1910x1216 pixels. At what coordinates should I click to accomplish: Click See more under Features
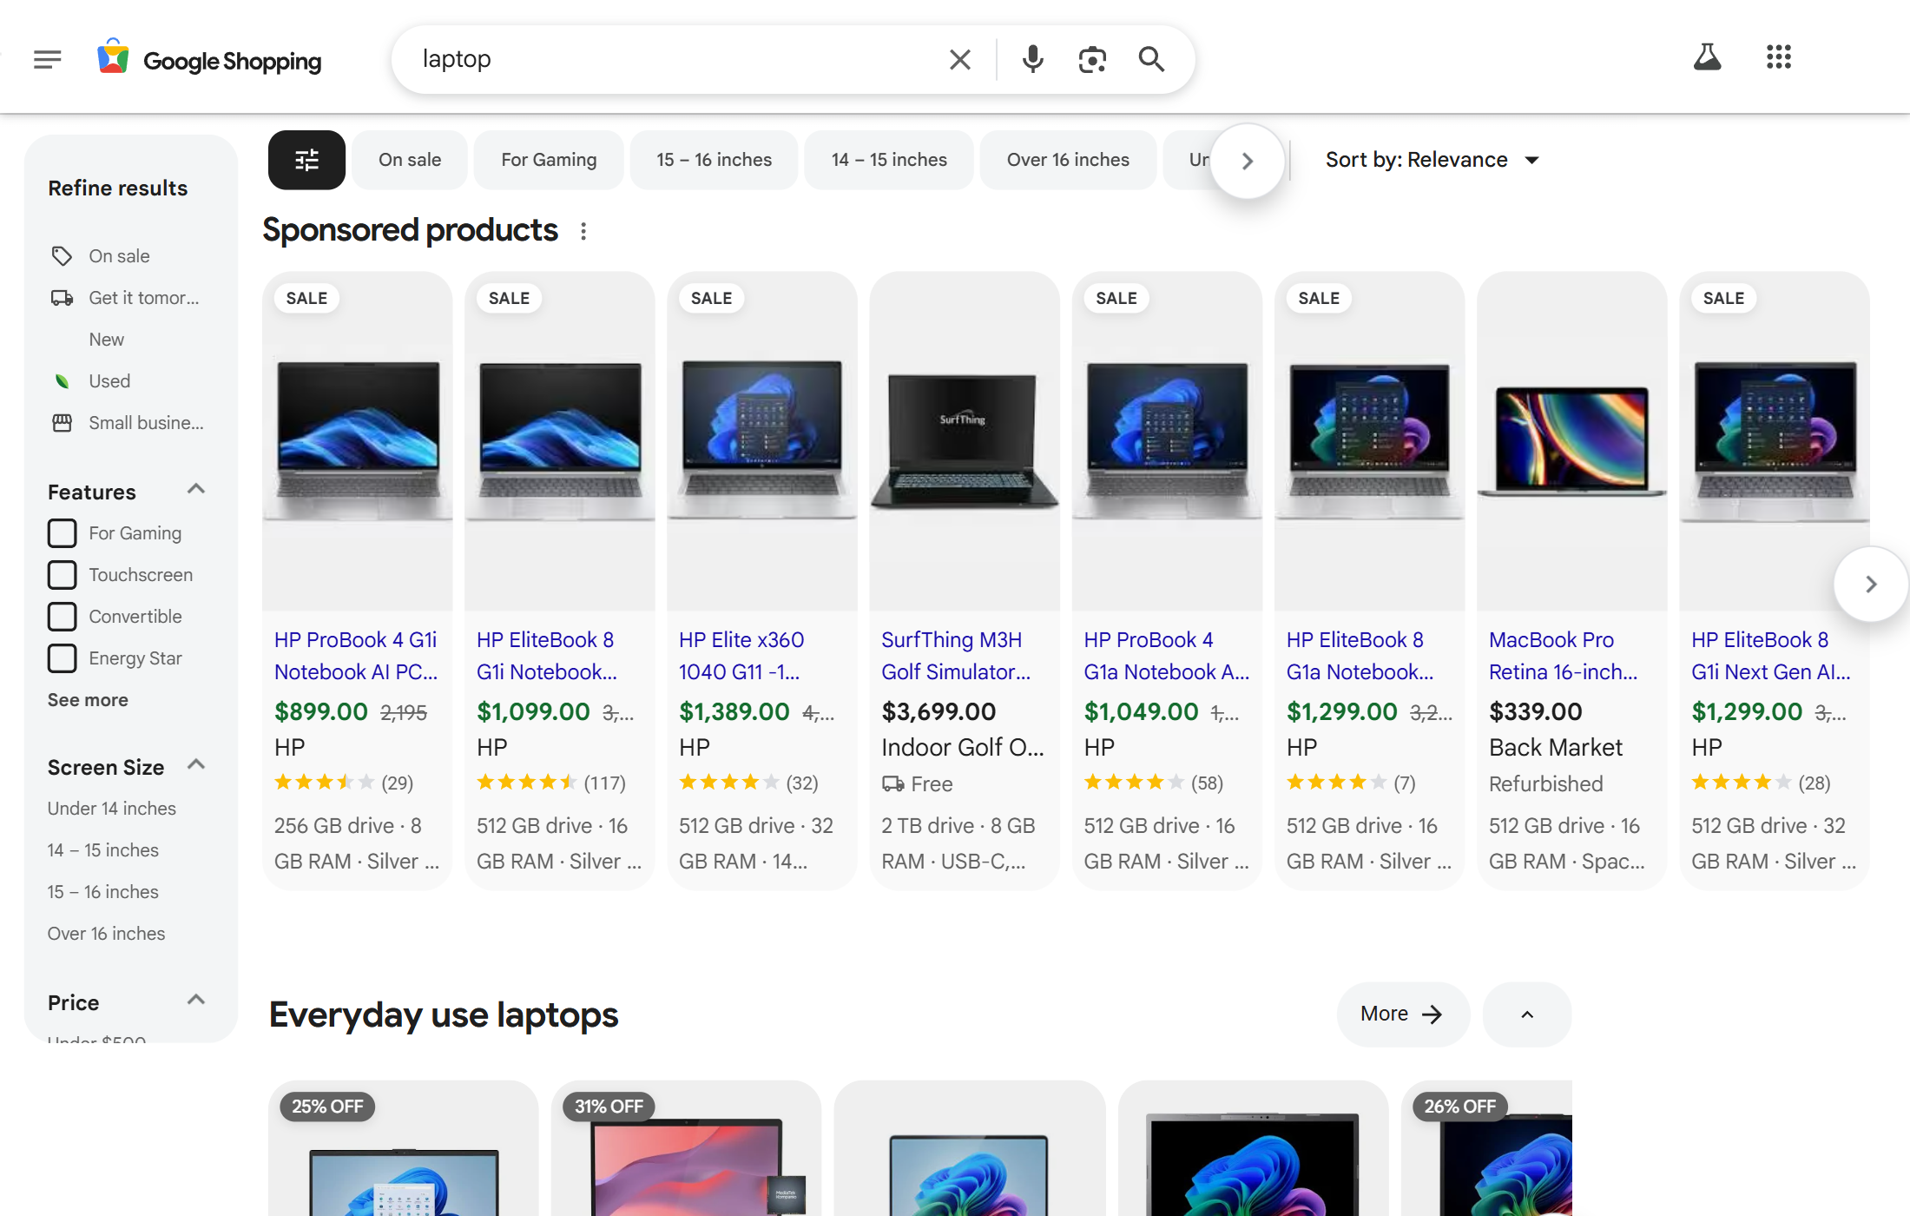[88, 700]
